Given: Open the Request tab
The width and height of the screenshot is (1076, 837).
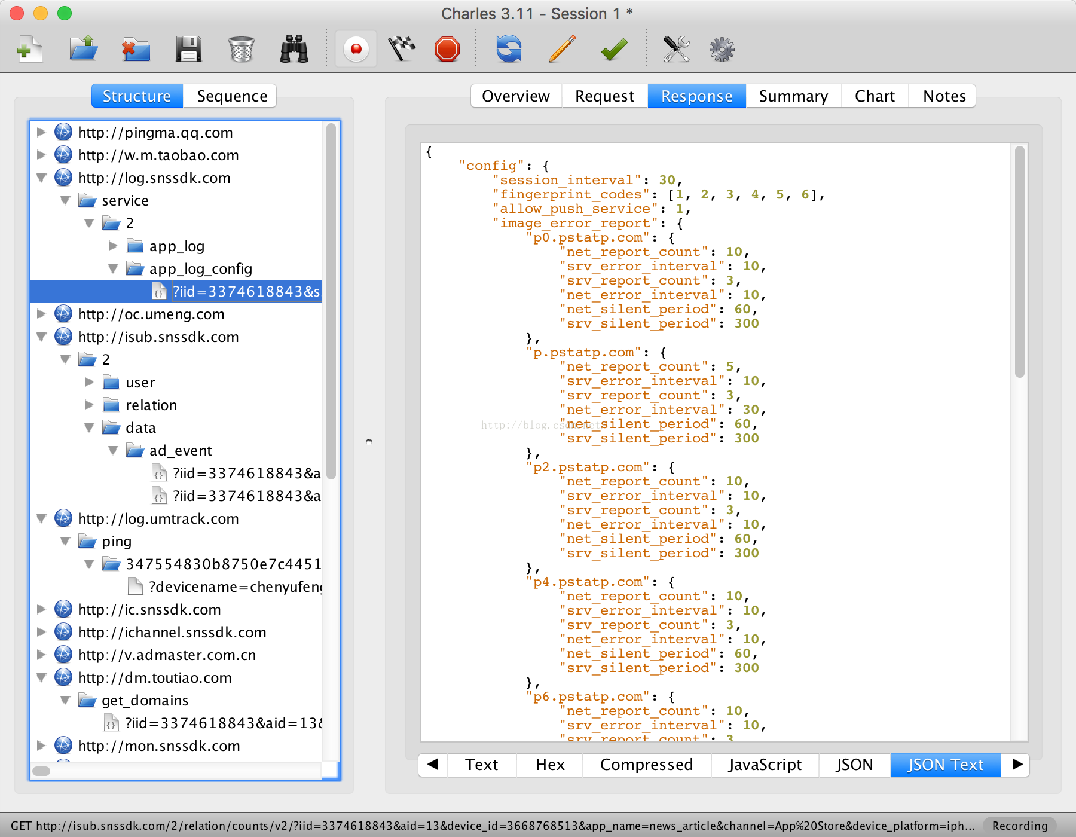Looking at the screenshot, I should pos(604,96).
